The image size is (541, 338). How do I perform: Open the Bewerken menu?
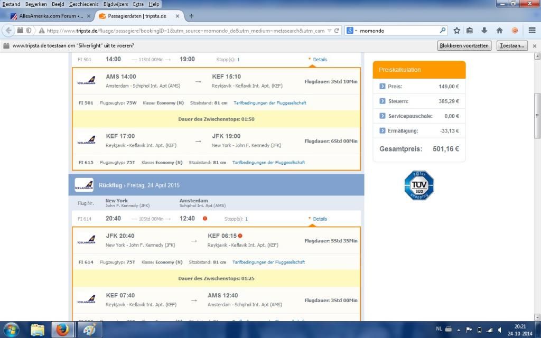coord(36,4)
